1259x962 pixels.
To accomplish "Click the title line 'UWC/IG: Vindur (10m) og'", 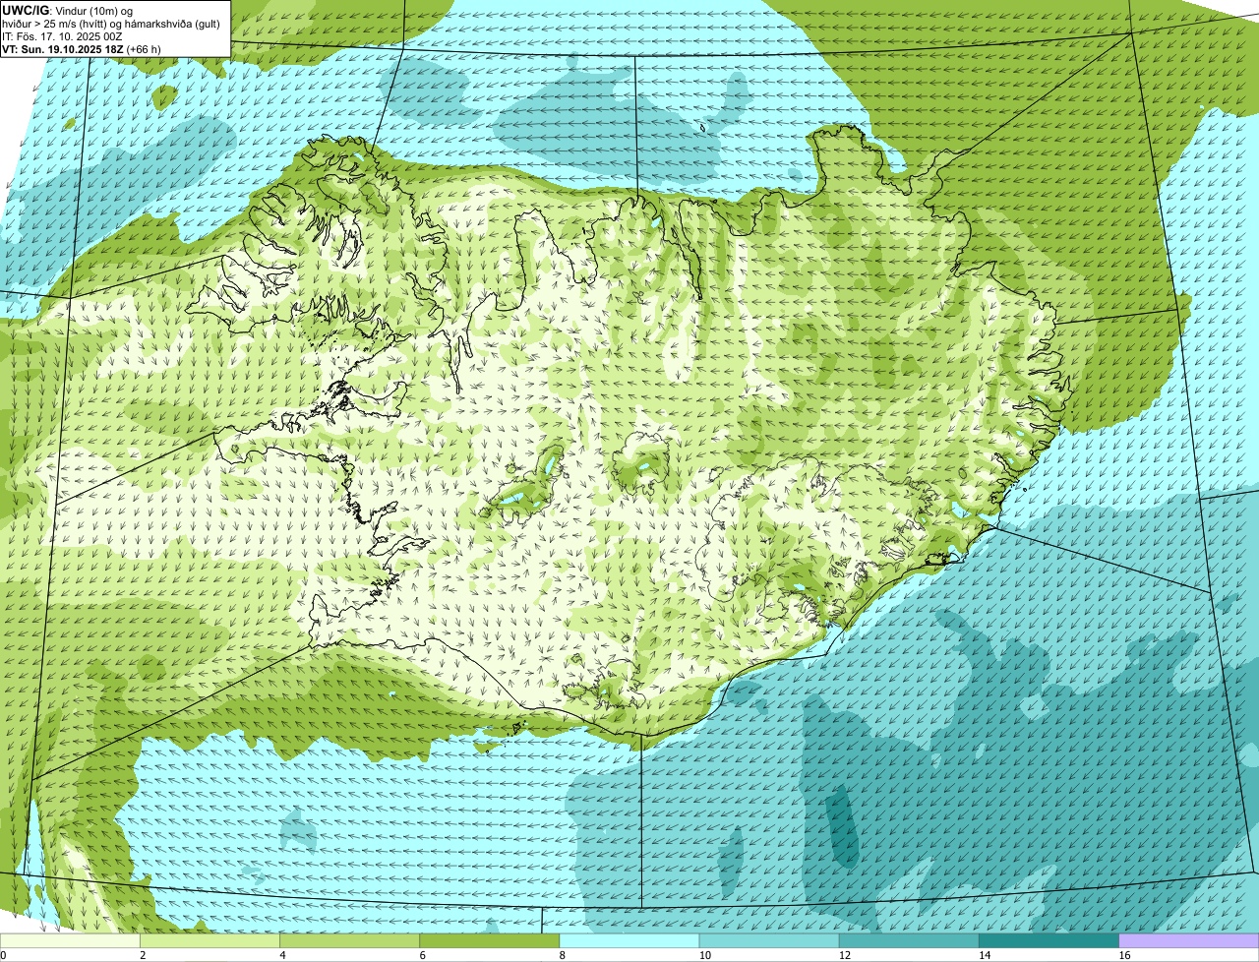I will [67, 11].
